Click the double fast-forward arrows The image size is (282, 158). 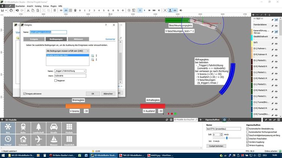(149, 11)
